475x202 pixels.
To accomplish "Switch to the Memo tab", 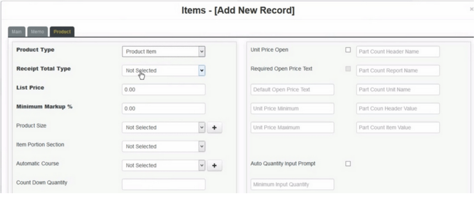I will pyautogui.click(x=38, y=32).
